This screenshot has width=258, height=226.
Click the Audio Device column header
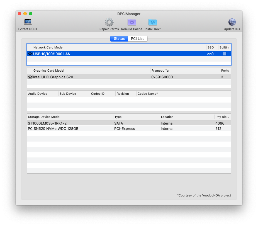[x=42, y=94]
